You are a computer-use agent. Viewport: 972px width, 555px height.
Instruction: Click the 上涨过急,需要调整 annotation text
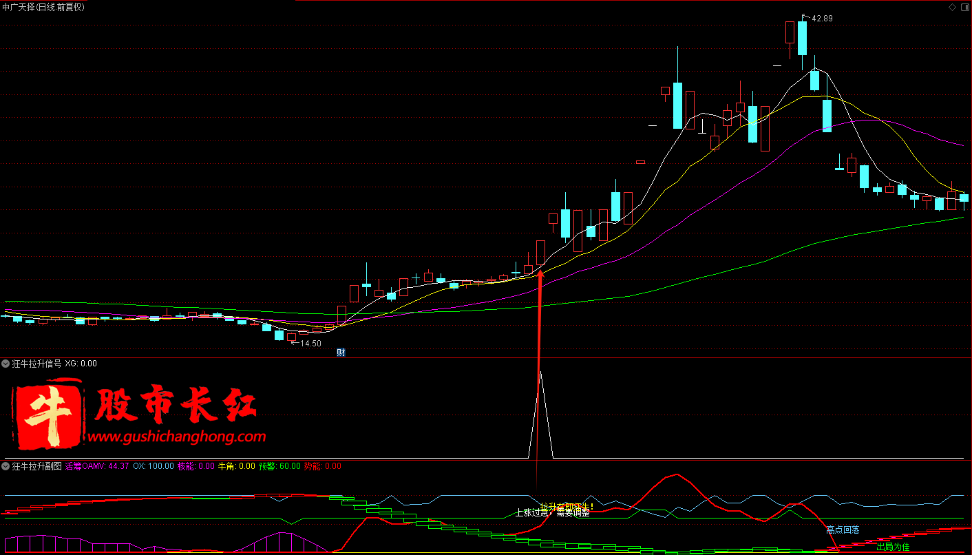click(553, 513)
